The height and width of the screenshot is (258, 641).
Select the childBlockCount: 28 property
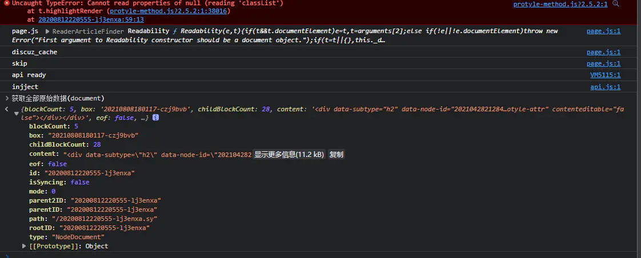tap(65, 144)
